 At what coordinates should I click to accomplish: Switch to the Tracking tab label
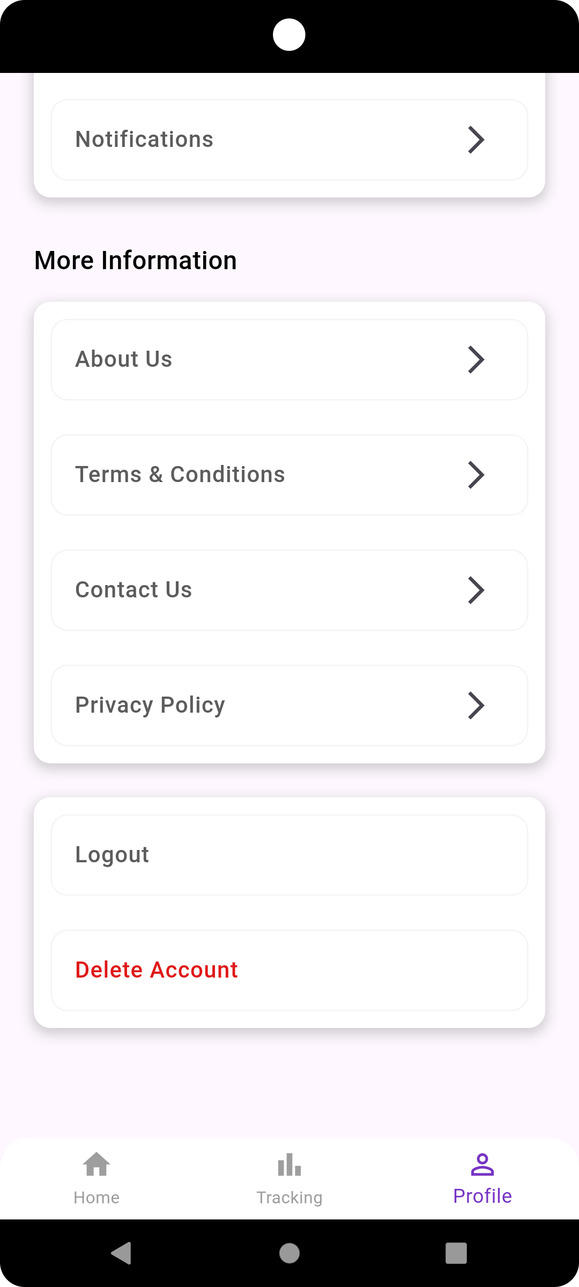pyautogui.click(x=289, y=1197)
